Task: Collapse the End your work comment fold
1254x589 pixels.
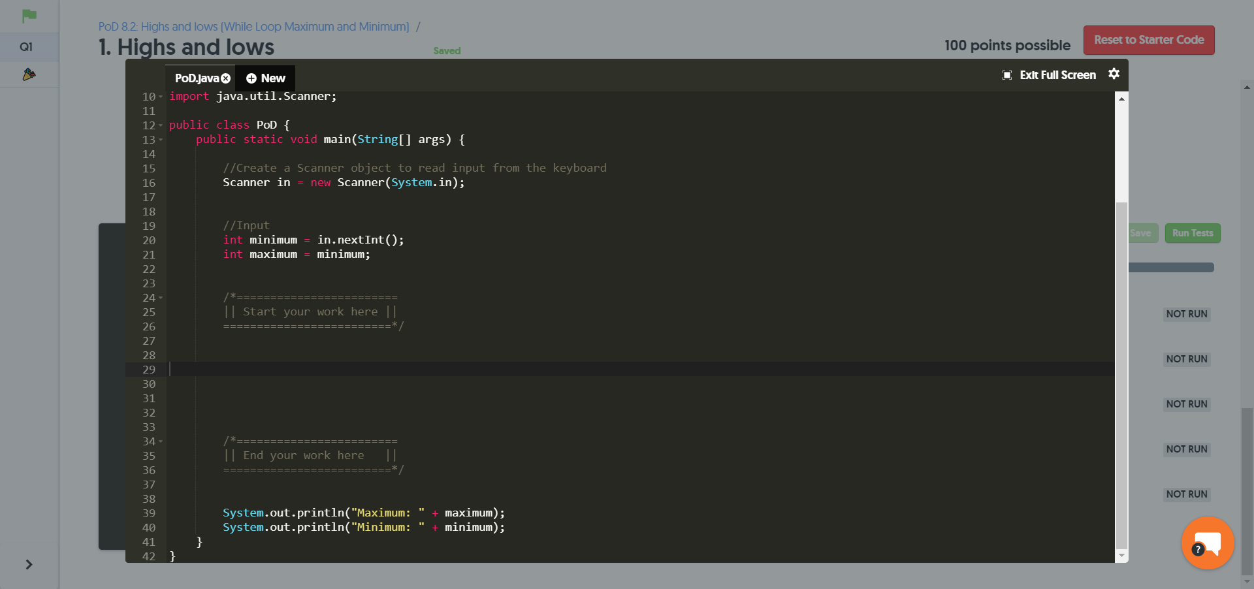Action: pyautogui.click(x=160, y=441)
